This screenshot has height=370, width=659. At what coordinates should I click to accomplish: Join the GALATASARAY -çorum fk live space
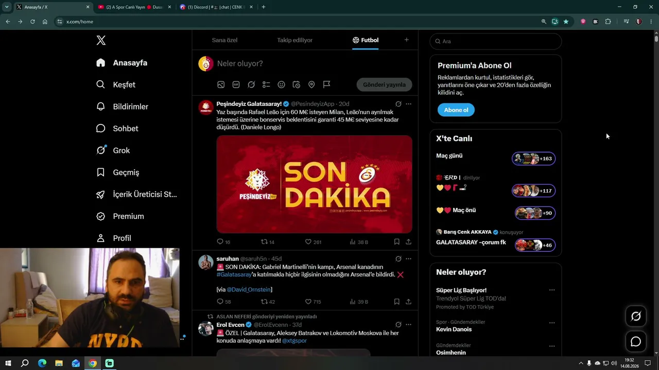pos(535,245)
